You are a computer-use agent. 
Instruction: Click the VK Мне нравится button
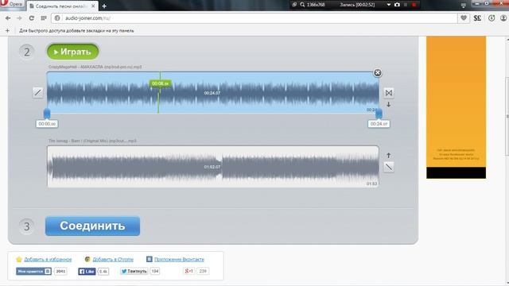point(33,271)
